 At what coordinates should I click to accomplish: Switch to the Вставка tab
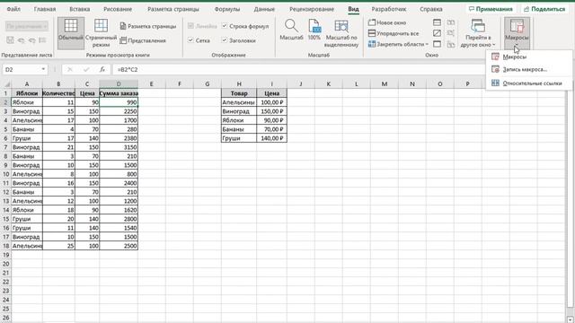80,9
